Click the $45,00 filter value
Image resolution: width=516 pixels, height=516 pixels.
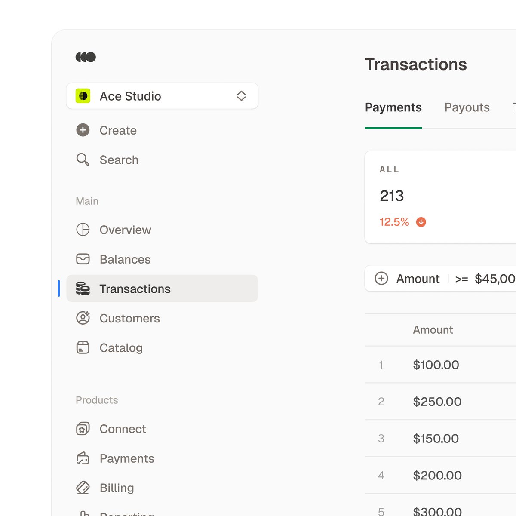[495, 279]
